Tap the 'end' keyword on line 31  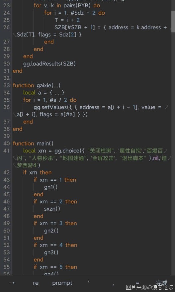(18, 71)
